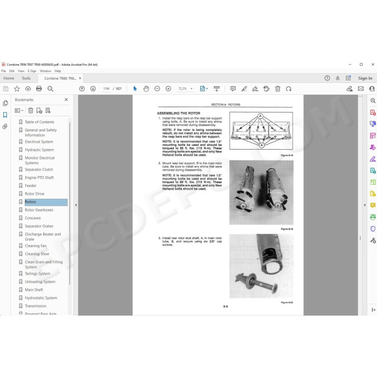The image size is (377, 377).
Task: Close the Combine TR86 document tab
Action: tap(80, 78)
